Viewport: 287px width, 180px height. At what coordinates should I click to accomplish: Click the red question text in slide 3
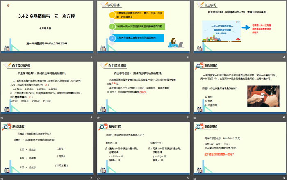[x=262, y=29]
